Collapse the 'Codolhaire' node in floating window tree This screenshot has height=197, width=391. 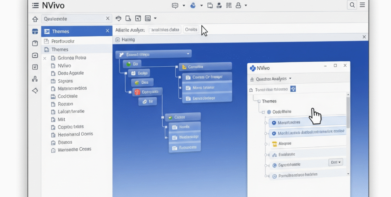263,112
